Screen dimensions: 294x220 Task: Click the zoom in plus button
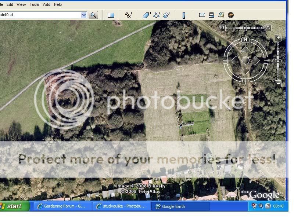[x=278, y=38]
